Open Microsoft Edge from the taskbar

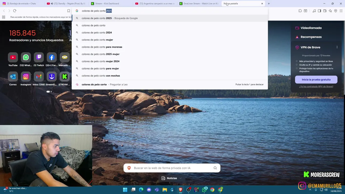[x=141, y=190]
